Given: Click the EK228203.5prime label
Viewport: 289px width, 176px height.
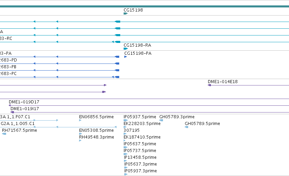Looking at the screenshot, I should pos(142,124).
